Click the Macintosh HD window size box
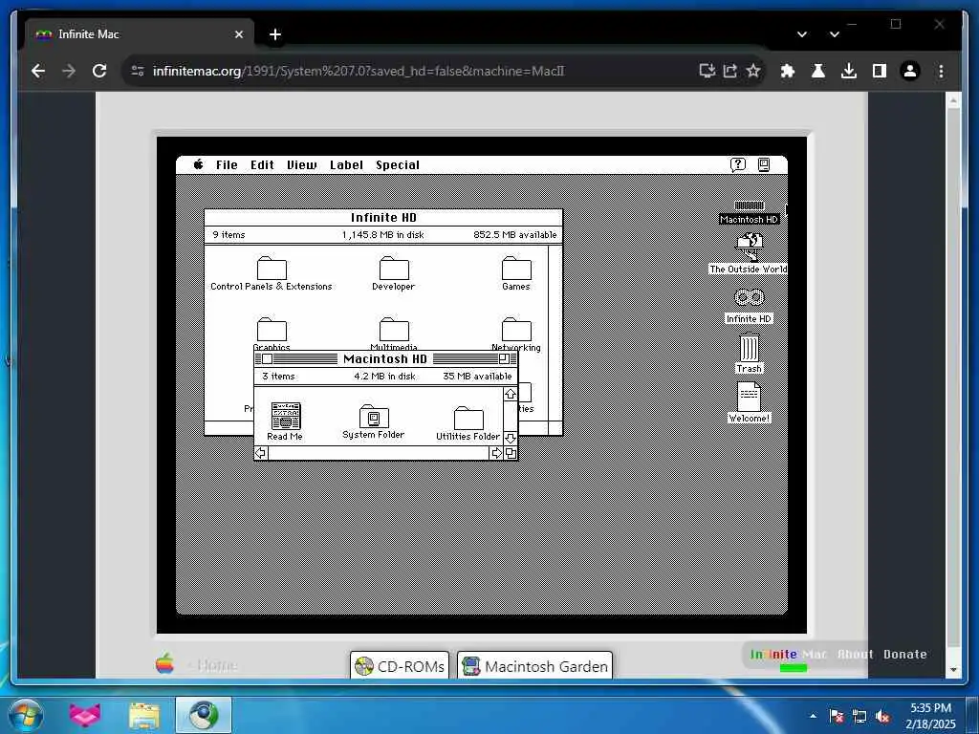 click(511, 453)
